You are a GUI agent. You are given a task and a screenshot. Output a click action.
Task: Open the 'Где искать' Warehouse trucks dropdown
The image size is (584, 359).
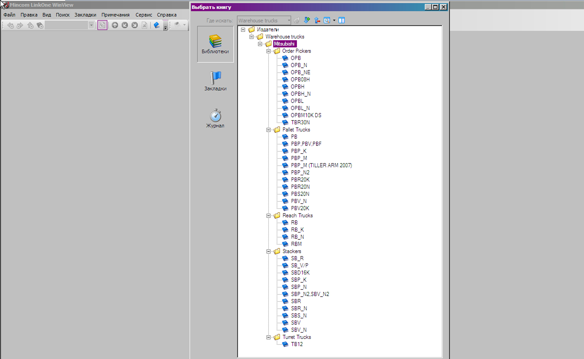point(288,20)
